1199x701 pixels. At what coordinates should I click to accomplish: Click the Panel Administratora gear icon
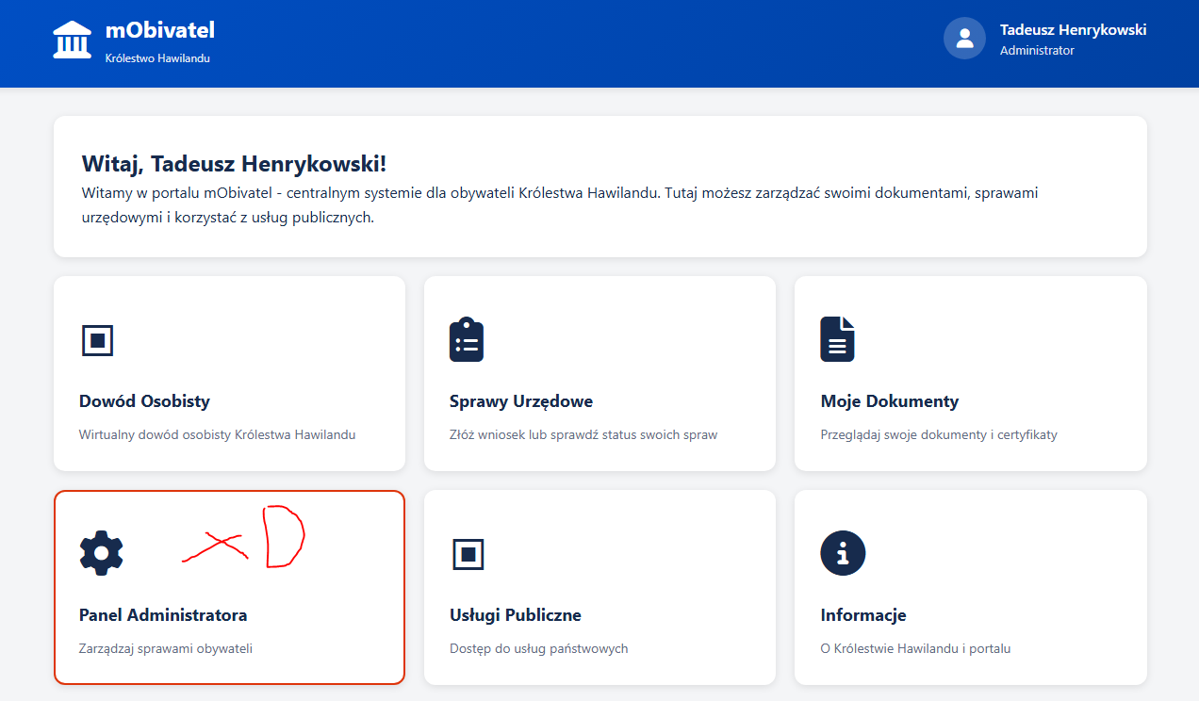101,553
